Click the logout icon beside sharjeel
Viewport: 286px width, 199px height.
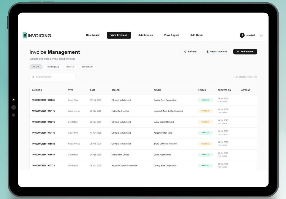click(x=261, y=35)
